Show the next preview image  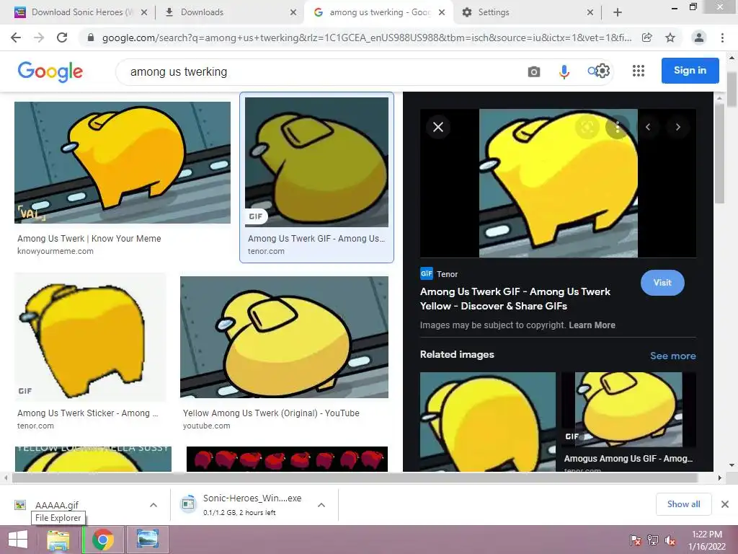coord(677,127)
